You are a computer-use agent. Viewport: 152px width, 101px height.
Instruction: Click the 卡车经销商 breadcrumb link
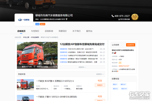tap(35, 37)
